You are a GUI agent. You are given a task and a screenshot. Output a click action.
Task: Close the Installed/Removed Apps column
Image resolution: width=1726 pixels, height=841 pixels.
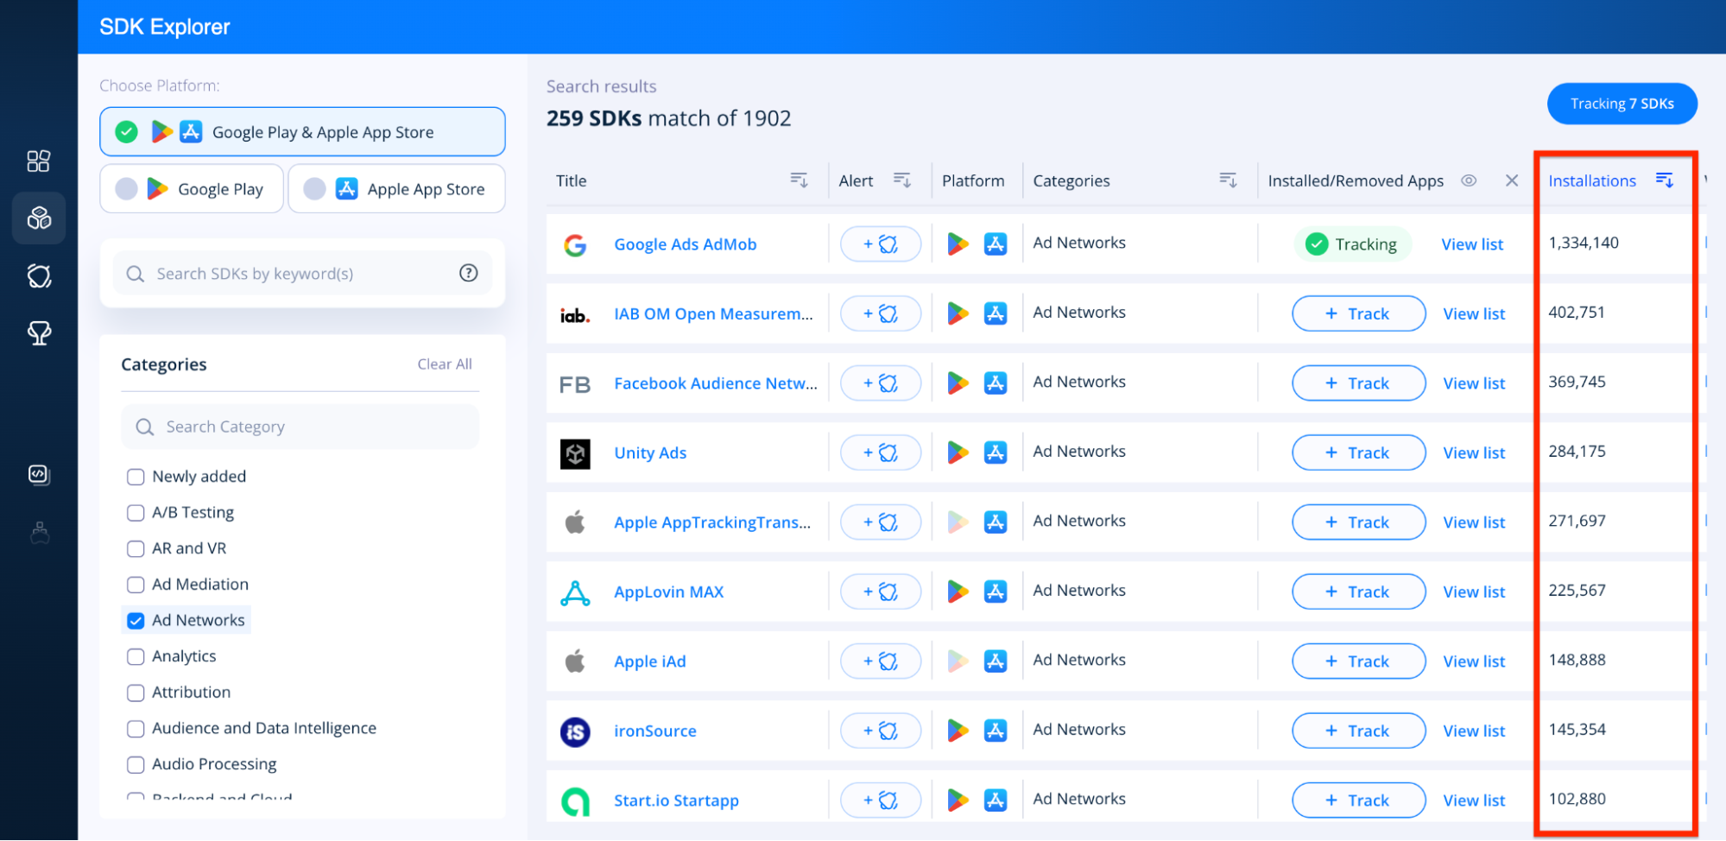coord(1512,180)
